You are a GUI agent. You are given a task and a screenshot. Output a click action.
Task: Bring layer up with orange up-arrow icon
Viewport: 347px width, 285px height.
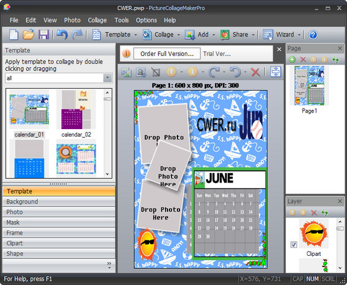pyautogui.click(x=171, y=72)
